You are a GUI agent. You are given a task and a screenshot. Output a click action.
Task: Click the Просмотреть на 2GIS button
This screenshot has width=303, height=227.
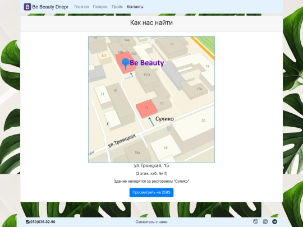point(151,192)
